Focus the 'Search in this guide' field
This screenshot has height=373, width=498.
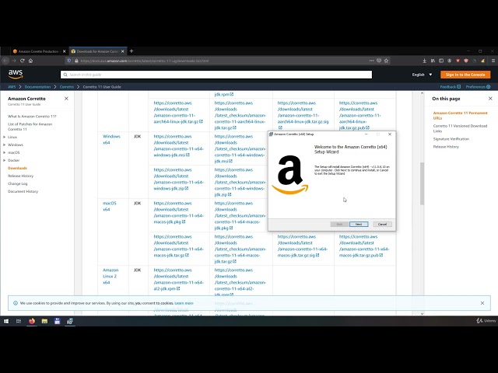[216, 75]
